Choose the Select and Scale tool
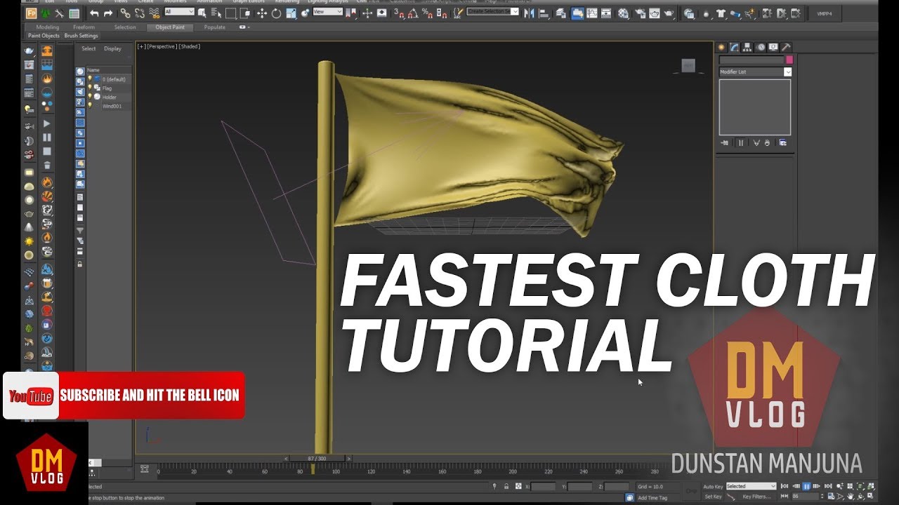This screenshot has height=505, width=899. pos(291,13)
